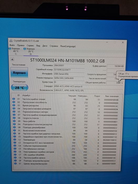Click status icon for Частота ошибок записи
Image resolution: width=138 pixels, height=184 pixels.
pyautogui.click(x=15, y=158)
